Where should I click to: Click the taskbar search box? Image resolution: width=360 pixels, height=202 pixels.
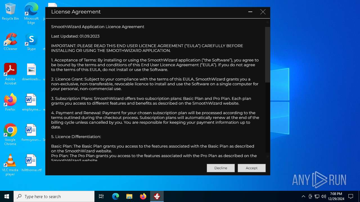[x=54, y=196]
